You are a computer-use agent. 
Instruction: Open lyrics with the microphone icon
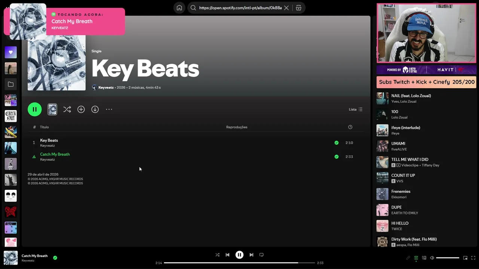(x=408, y=258)
